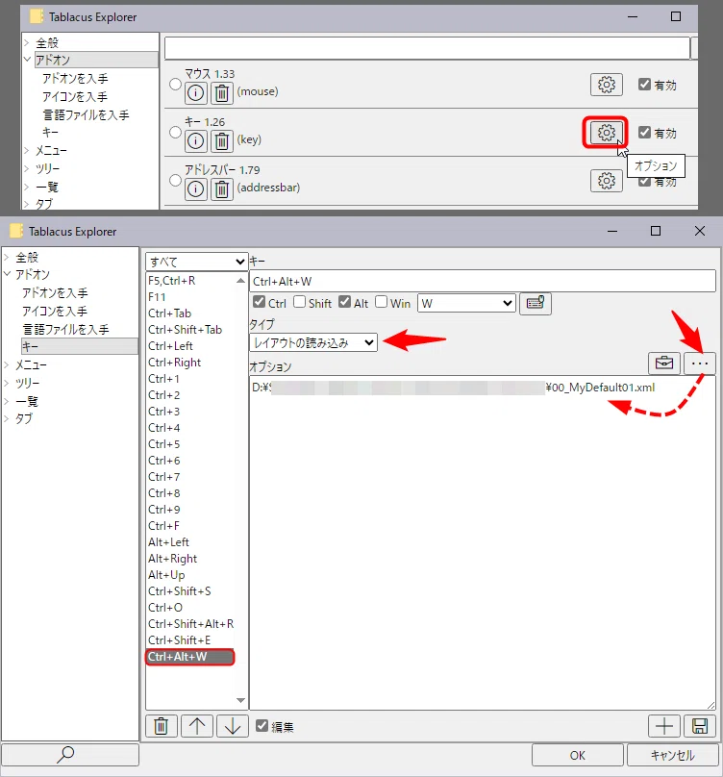
Task: Delete the マウス (mouse) addon
Action: tap(221, 92)
